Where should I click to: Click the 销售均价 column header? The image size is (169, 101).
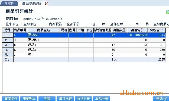[x=137, y=30]
